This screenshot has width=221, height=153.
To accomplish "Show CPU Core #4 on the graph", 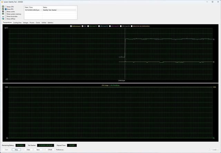I will 121,26.
